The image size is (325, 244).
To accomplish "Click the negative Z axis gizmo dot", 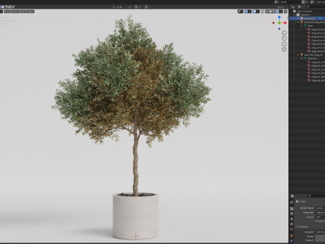I will pos(279,28).
